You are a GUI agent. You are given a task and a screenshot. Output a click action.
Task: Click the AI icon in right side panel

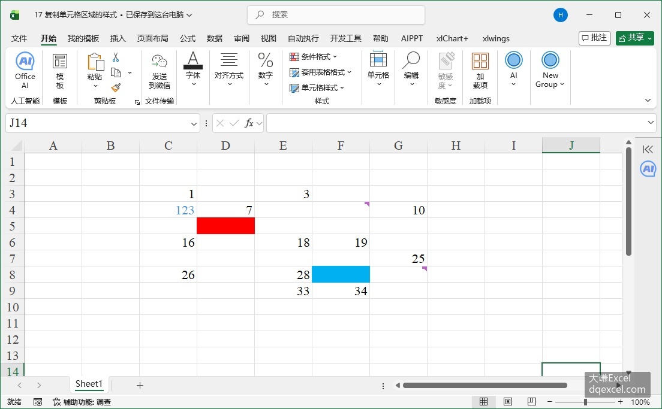[x=648, y=169]
